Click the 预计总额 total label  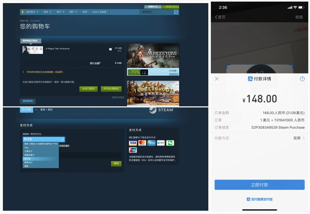[x=95, y=63]
